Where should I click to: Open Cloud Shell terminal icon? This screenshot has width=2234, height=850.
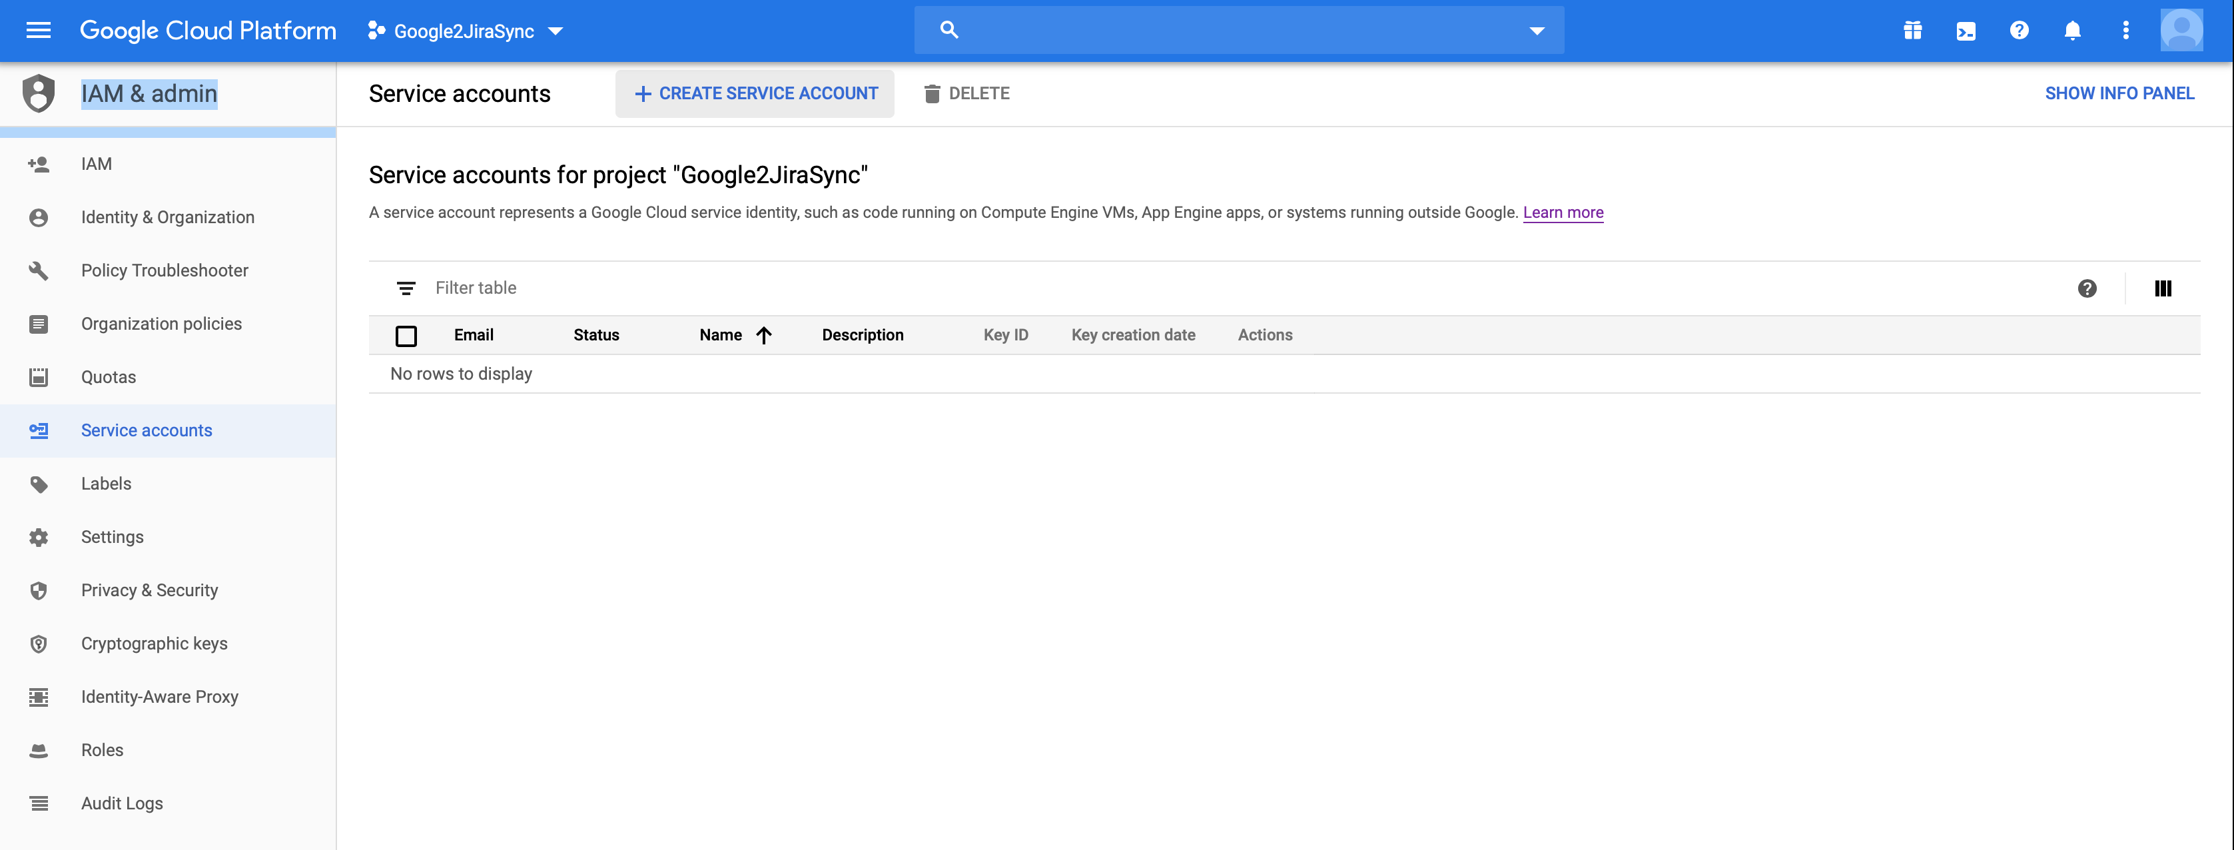coord(1965,31)
